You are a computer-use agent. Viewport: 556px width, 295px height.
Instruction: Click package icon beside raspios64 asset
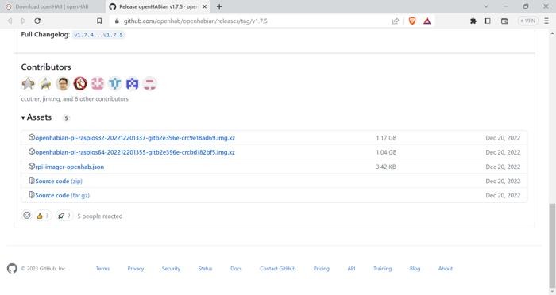tap(32, 152)
